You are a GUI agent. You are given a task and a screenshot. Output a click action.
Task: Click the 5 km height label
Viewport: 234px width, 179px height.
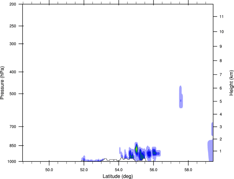[x=220, y=101]
